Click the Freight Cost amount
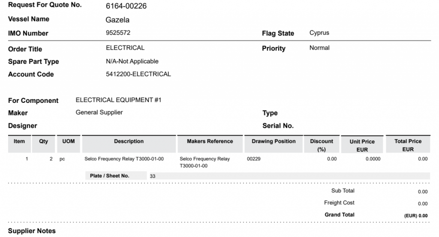 [x=422, y=204]
